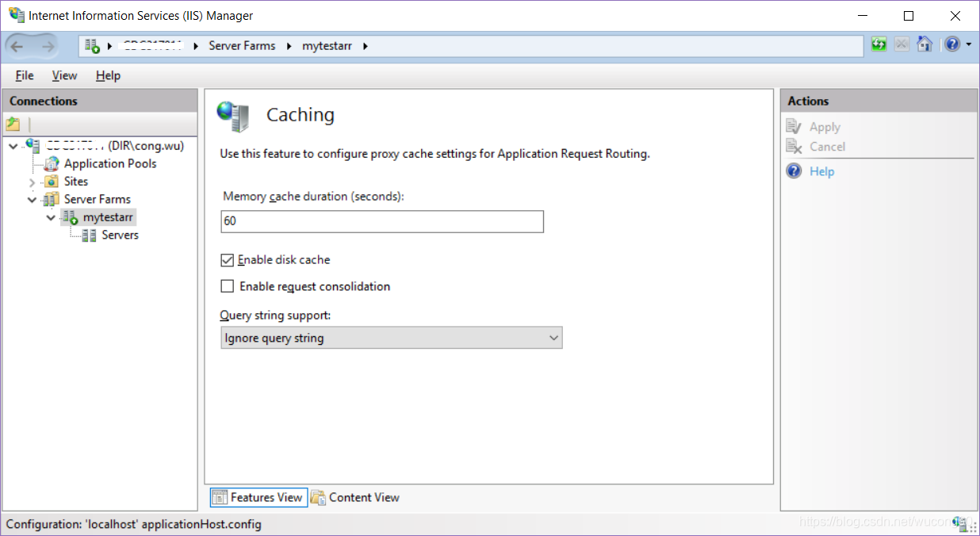
Task: Click the Cancel icon in Actions pane
Action: click(794, 146)
